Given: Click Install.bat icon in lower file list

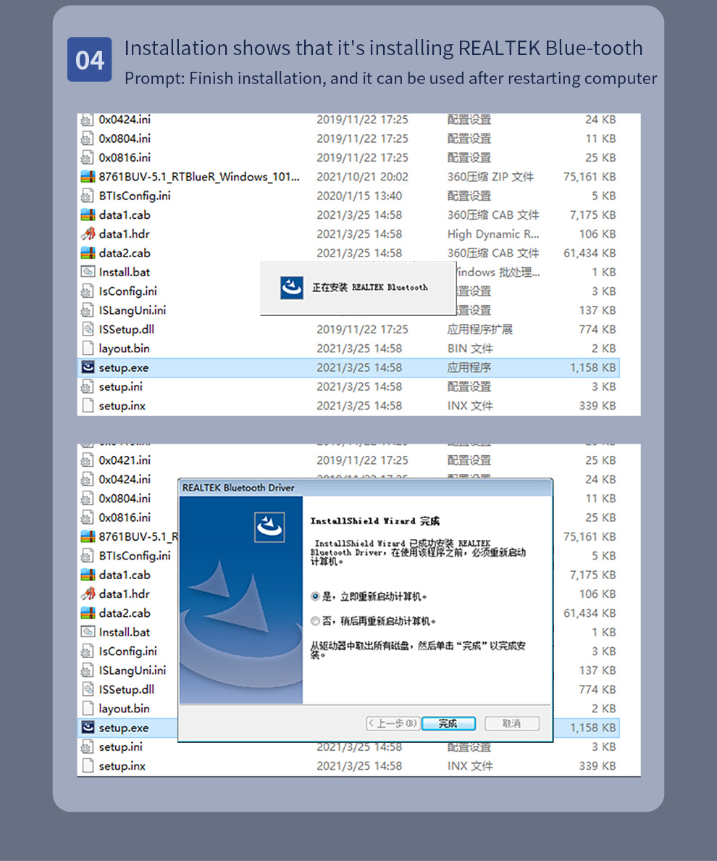Looking at the screenshot, I should coord(88,632).
